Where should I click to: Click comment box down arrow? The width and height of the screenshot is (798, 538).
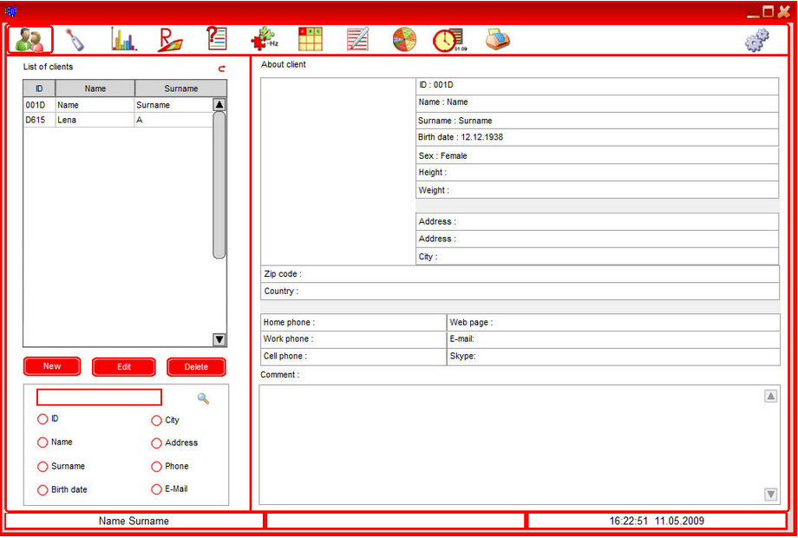coord(770,495)
